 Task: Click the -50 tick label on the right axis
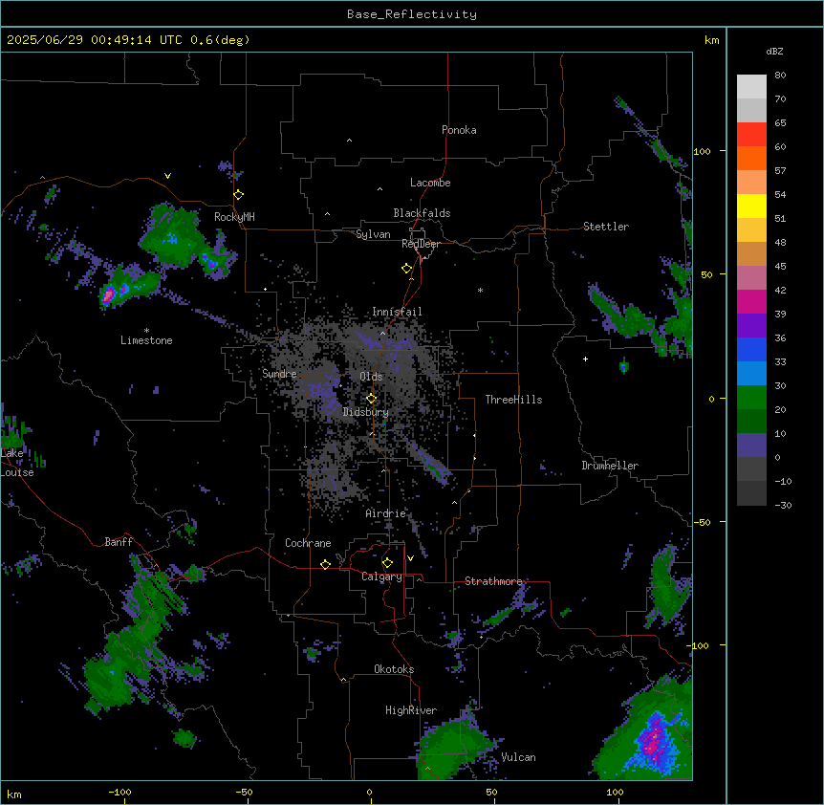[702, 522]
